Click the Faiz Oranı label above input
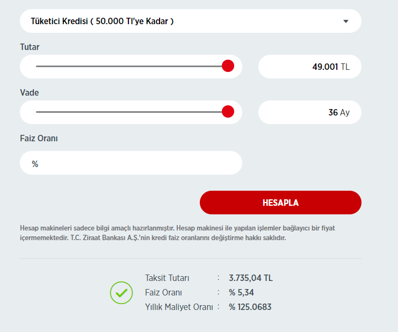 point(39,139)
